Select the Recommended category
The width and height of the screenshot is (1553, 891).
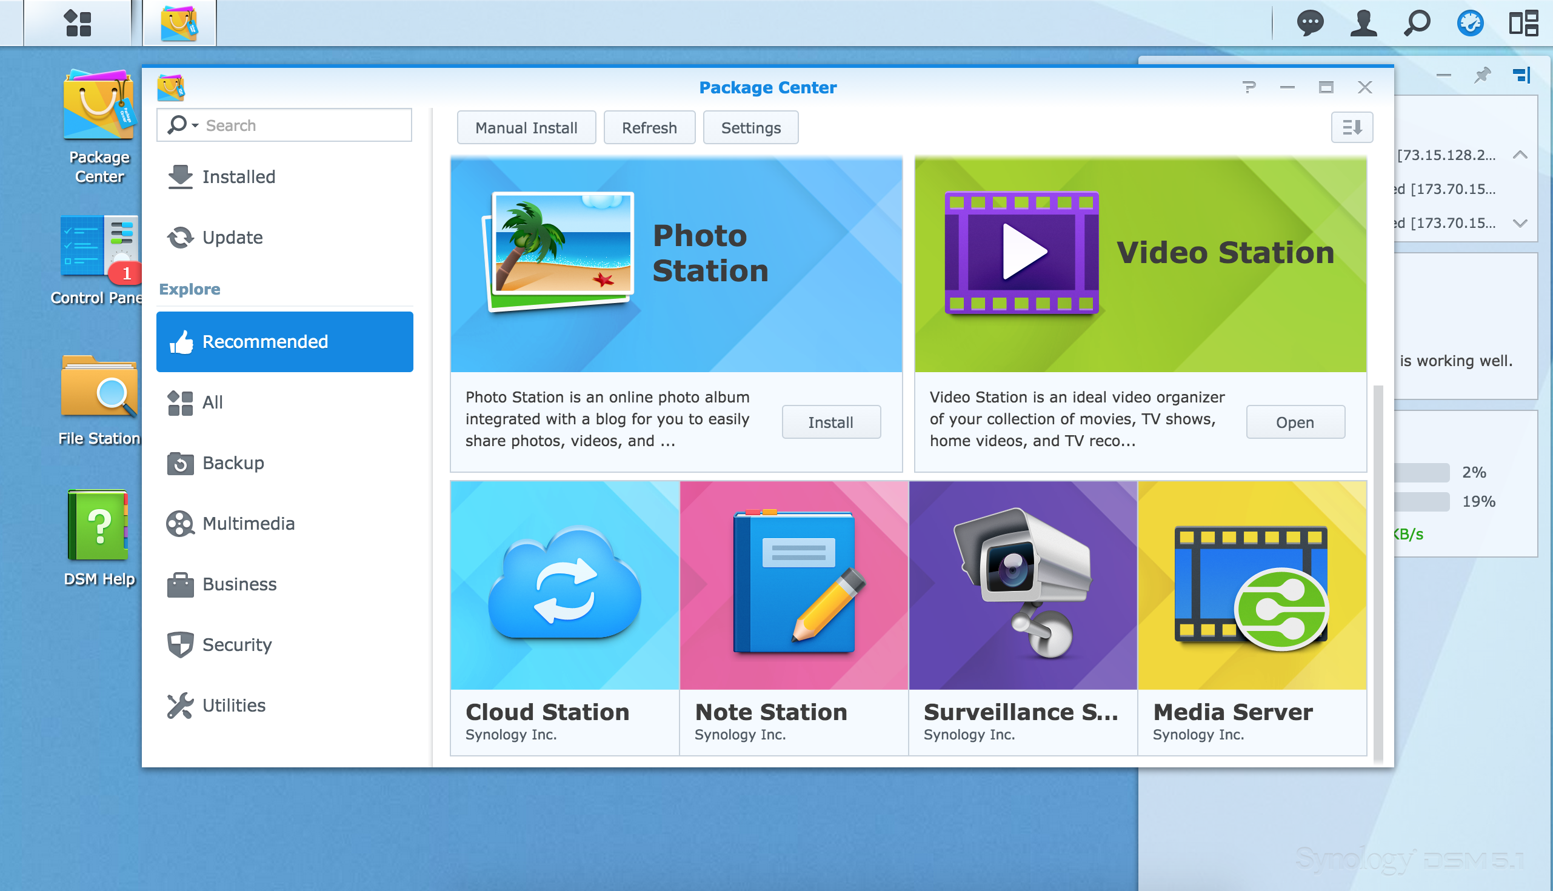pos(284,341)
